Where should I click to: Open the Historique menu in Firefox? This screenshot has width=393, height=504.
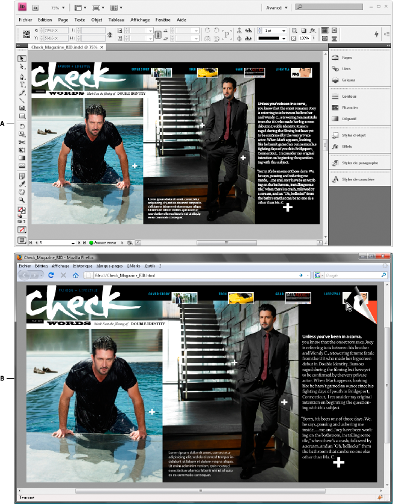tap(83, 266)
